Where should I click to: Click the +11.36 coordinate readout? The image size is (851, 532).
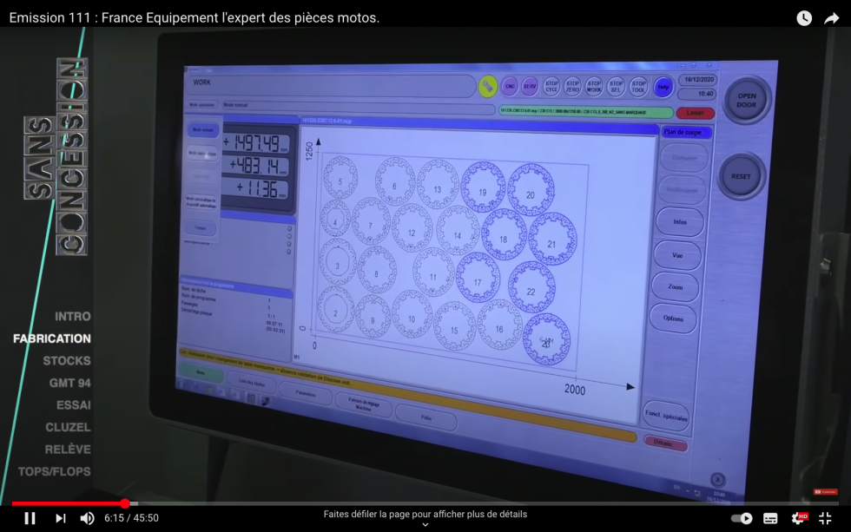click(257, 188)
